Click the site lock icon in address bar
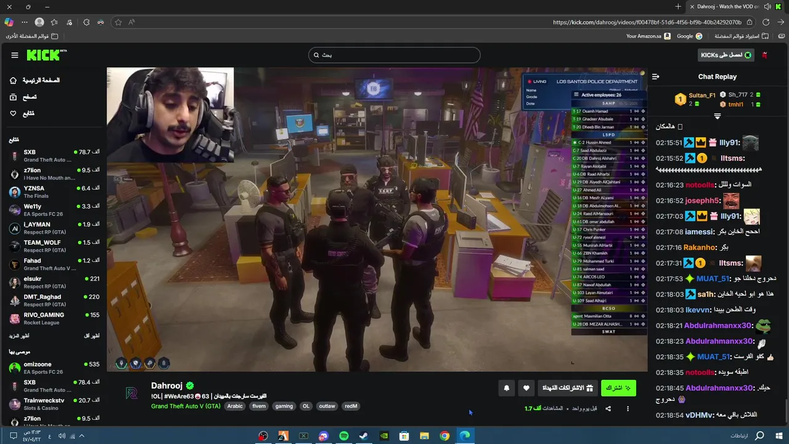 [749, 22]
